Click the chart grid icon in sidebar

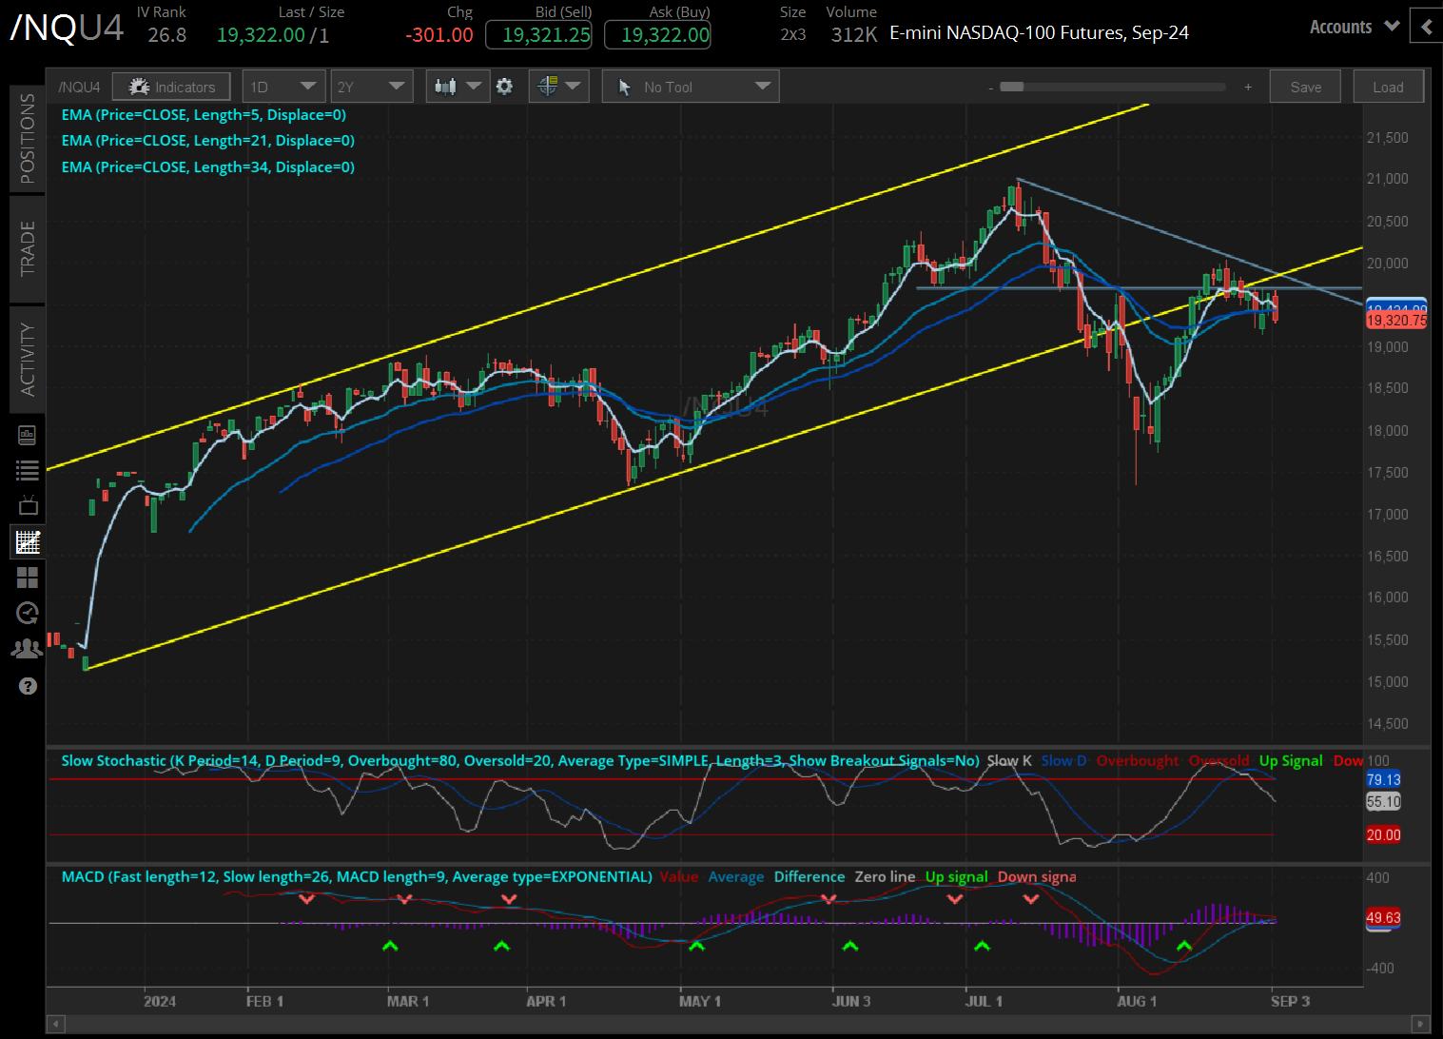pyautogui.click(x=28, y=541)
